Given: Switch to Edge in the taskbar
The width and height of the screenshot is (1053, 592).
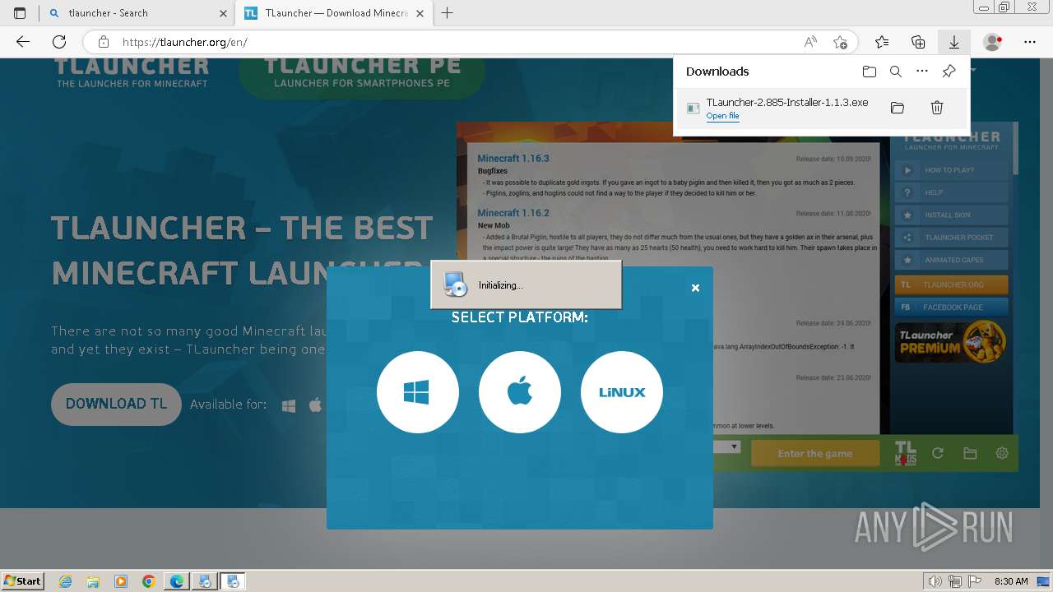Looking at the screenshot, I should (177, 581).
